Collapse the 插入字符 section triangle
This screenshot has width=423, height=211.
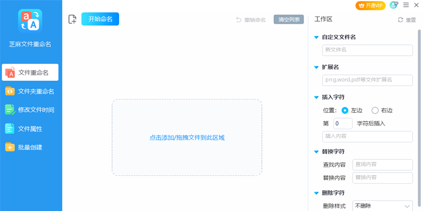(x=316, y=98)
